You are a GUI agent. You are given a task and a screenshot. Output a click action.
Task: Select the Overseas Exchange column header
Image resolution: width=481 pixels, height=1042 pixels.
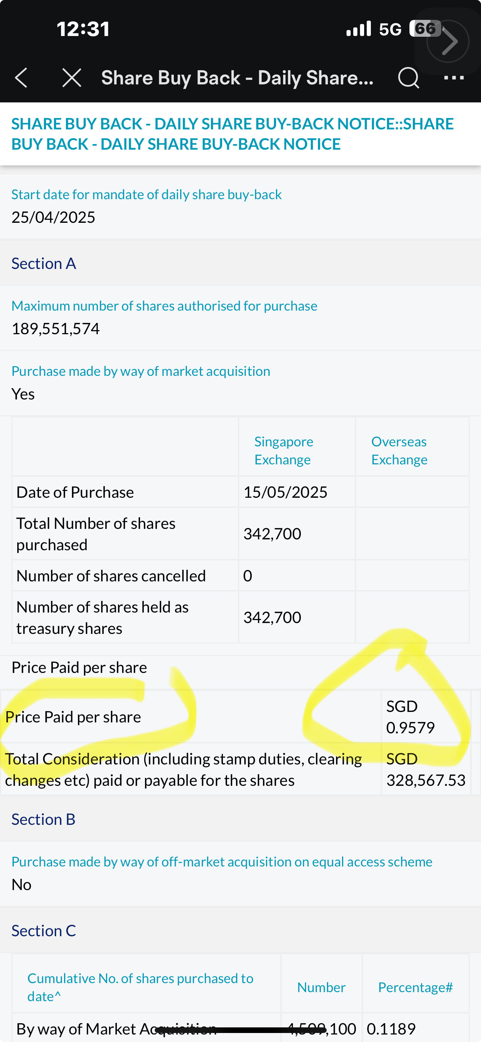point(399,450)
